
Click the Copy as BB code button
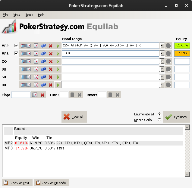(51, 183)
